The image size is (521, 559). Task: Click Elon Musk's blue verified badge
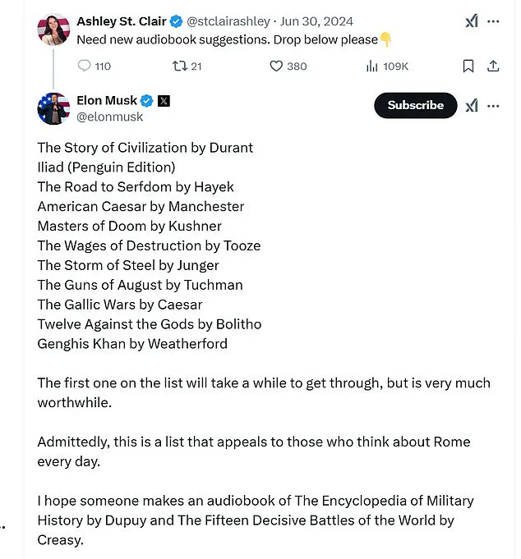146,101
